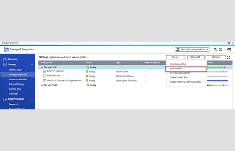Screen dimensions: 235x151
Task: Click the Overview gauge icon in sidebar
Action: click(x=5, y=59)
